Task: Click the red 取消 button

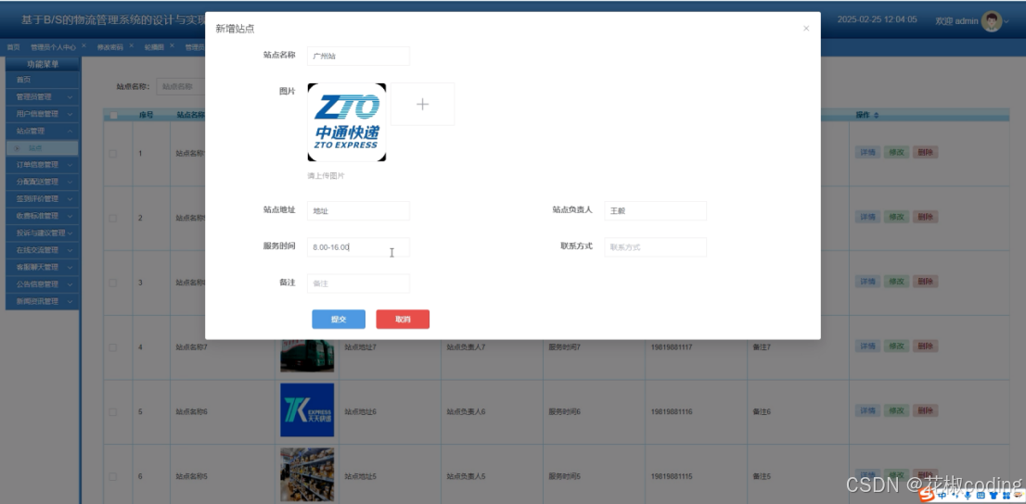Action: pyautogui.click(x=403, y=319)
